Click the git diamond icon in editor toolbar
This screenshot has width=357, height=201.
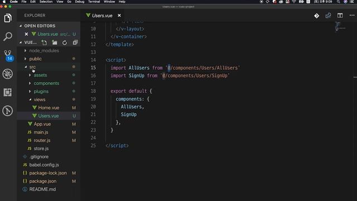point(317,16)
